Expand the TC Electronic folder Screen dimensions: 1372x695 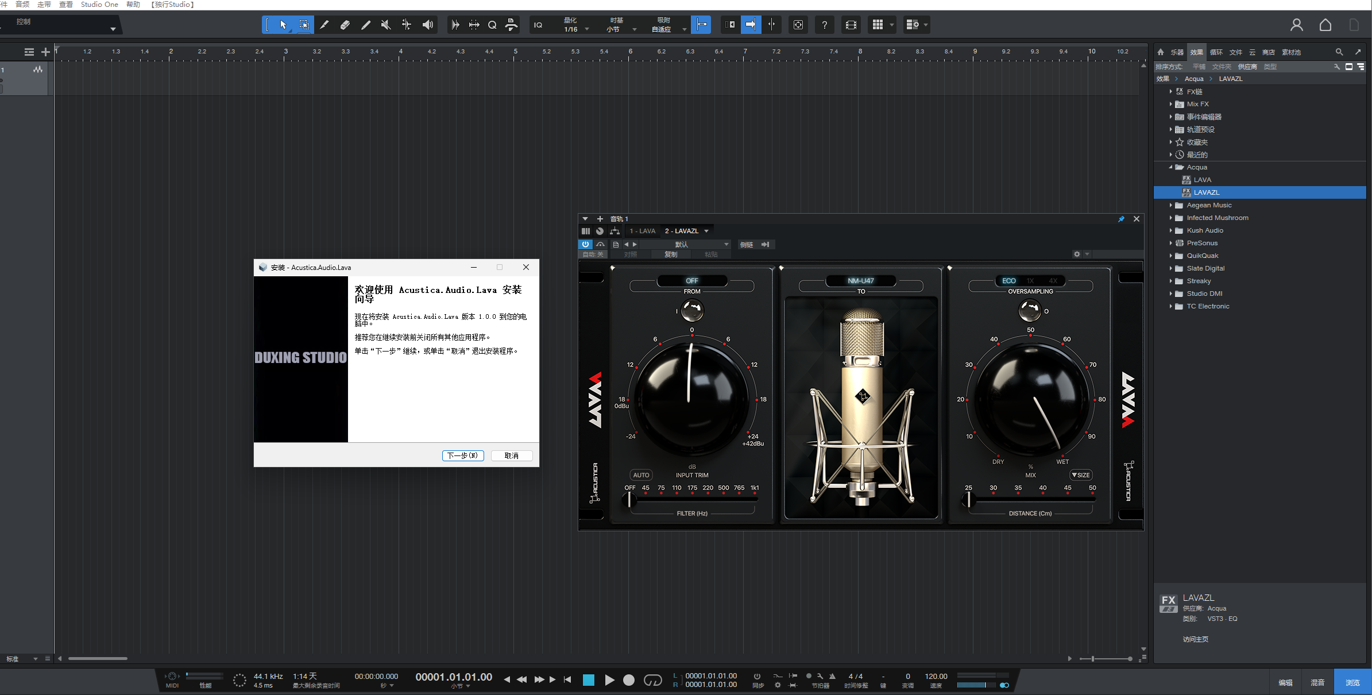click(x=1170, y=306)
